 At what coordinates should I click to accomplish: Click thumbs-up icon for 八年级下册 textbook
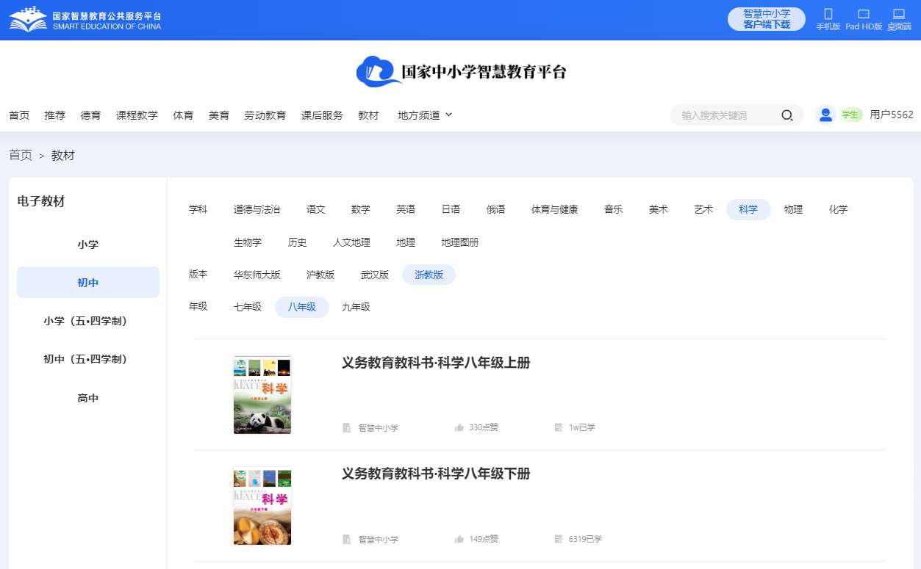[x=459, y=539]
